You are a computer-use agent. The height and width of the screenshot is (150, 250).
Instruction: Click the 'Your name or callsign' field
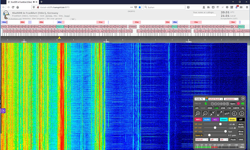pyautogui.click(x=204, y=15)
